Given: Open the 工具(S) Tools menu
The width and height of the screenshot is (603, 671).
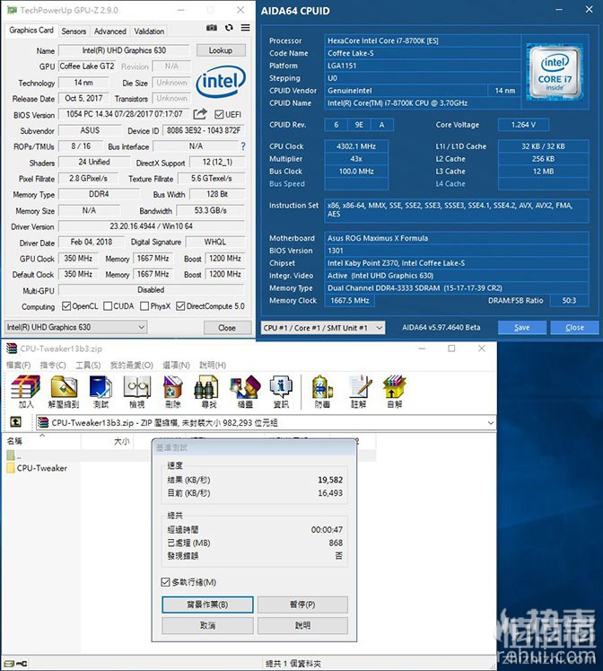Looking at the screenshot, I should click(x=88, y=365).
